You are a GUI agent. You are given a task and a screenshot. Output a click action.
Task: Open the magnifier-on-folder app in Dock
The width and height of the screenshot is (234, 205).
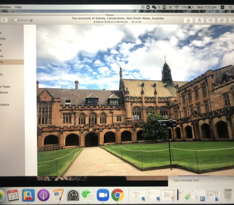(28, 195)
